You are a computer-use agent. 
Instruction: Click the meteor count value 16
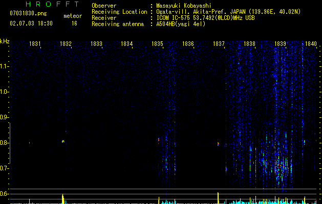pyautogui.click(x=74, y=23)
